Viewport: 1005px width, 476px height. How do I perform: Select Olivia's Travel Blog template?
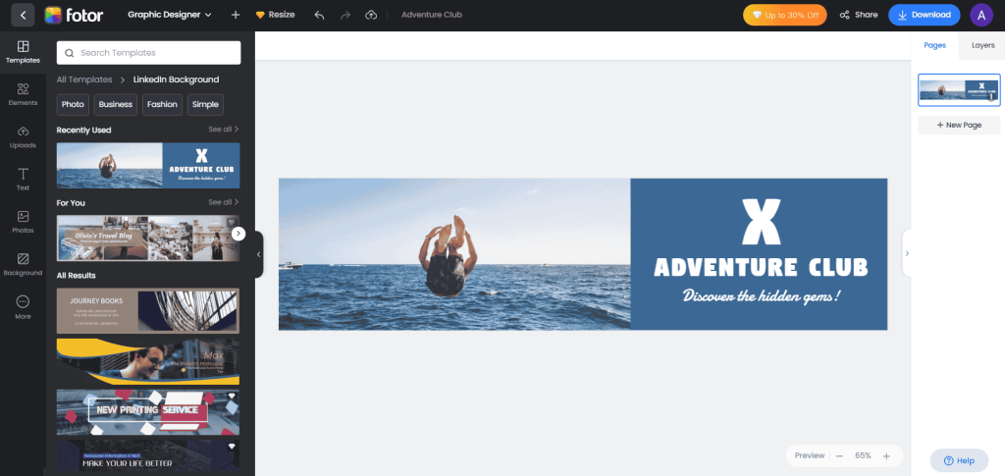click(x=148, y=238)
